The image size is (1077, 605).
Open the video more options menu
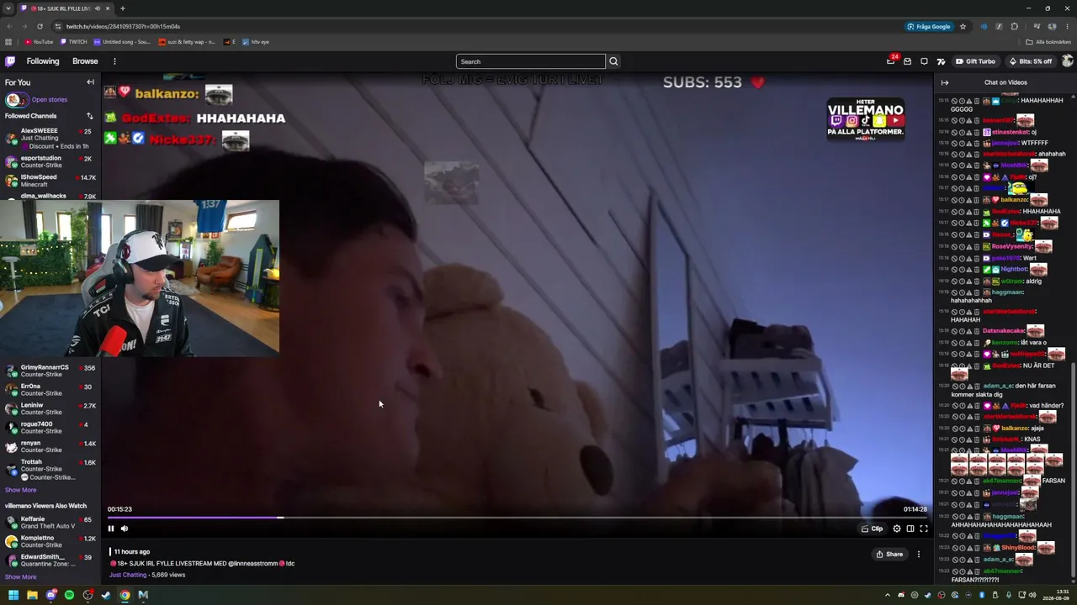[x=919, y=554]
